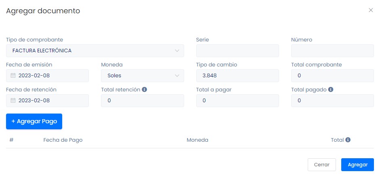The image size is (380, 182).
Task: Click the info icon beside Total pagado
Action: coord(331,89)
